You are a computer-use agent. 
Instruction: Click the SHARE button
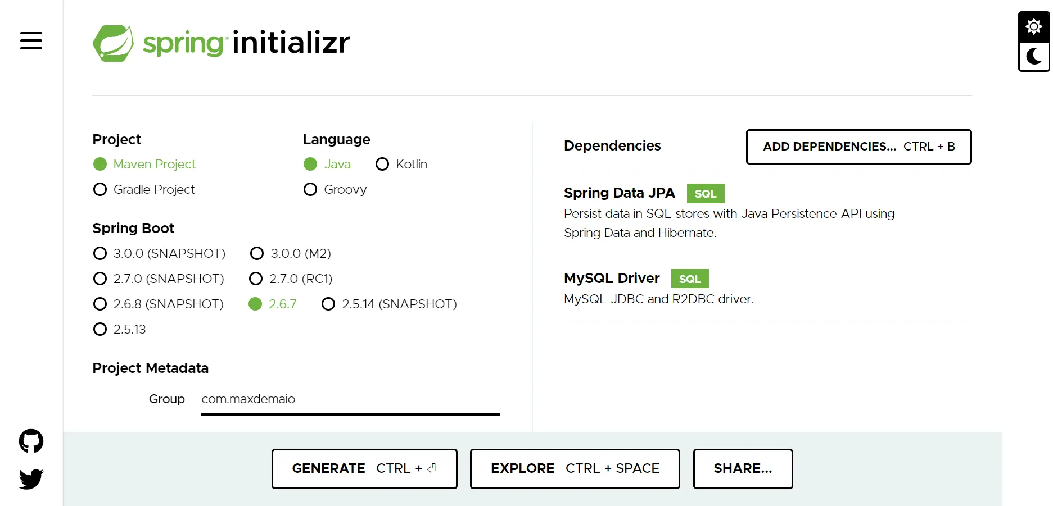click(743, 468)
